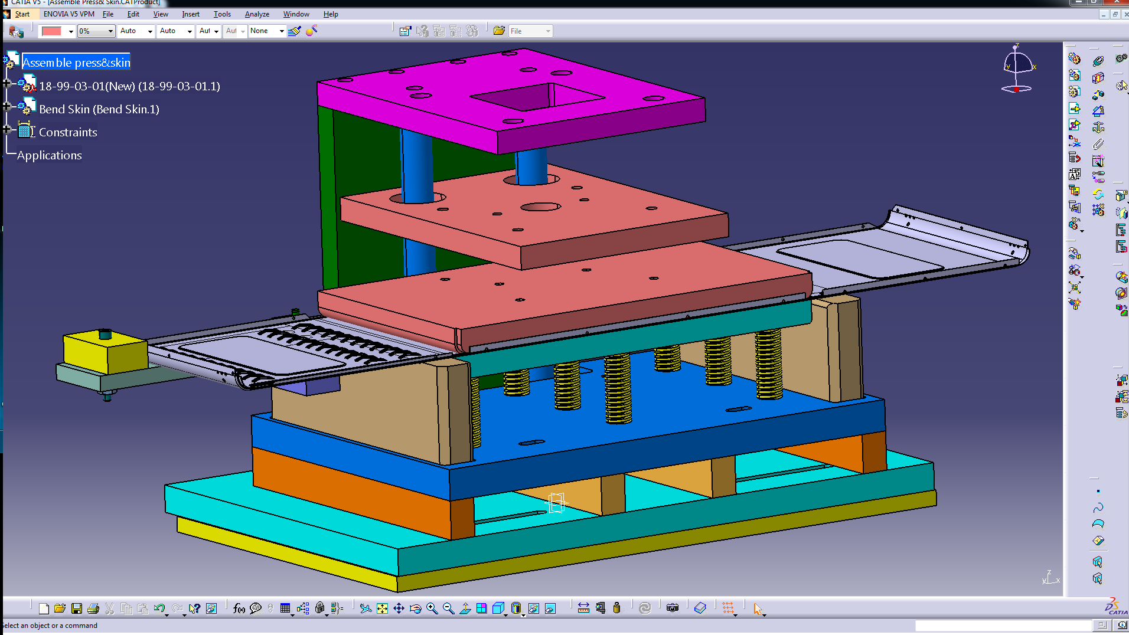Screen dimensions: 1129x635
Task: Click the What's This help cursor icon
Action: tap(194, 608)
